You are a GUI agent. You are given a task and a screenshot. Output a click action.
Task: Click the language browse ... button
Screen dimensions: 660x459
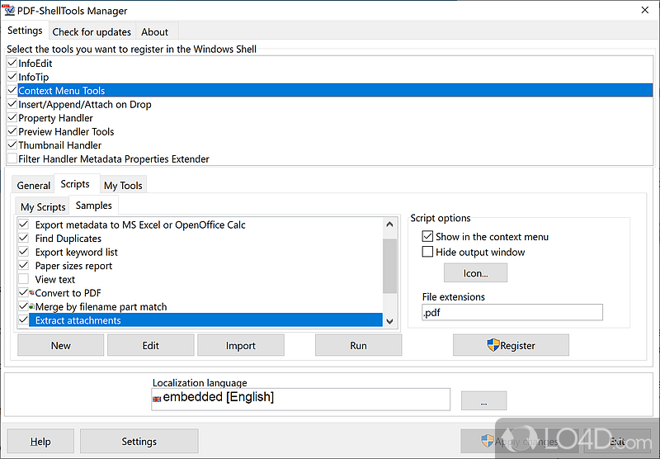[x=484, y=400]
